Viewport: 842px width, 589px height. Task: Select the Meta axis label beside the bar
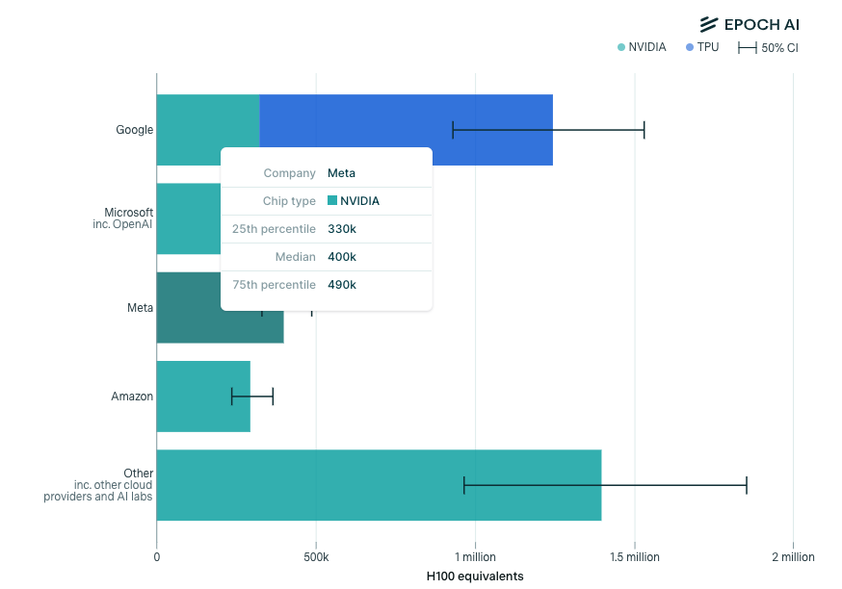pos(140,308)
